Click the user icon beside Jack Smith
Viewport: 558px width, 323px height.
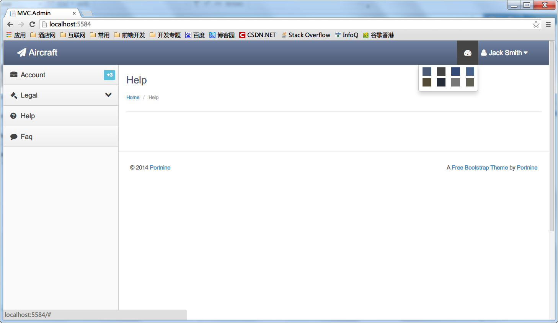point(484,53)
